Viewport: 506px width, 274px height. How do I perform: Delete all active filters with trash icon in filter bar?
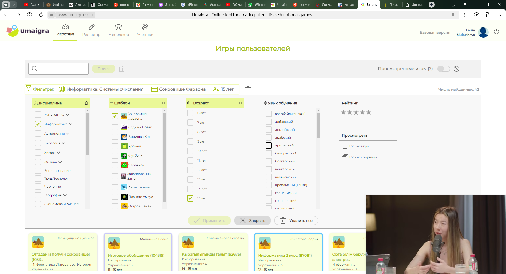coord(248,89)
